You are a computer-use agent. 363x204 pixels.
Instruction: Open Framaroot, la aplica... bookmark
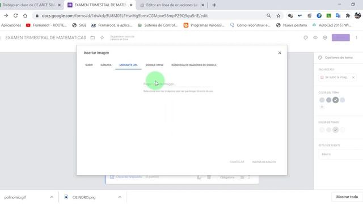pos(112,25)
